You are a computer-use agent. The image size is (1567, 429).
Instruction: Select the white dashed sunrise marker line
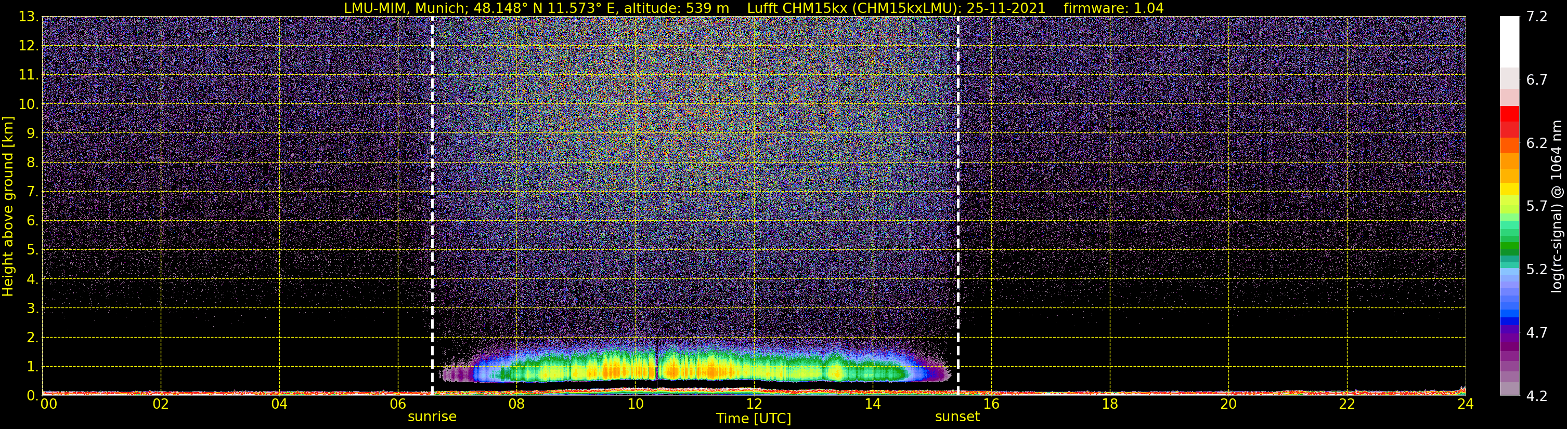[433, 205]
